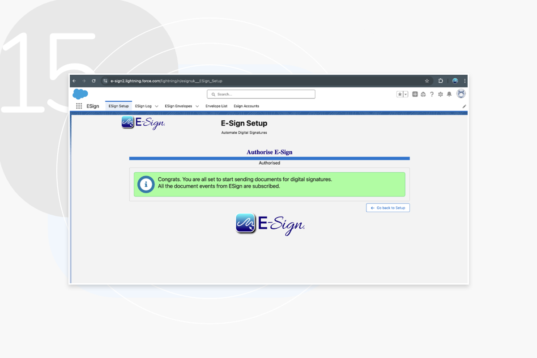Reload the page with the refresh icon
This screenshot has height=358, width=537.
[x=94, y=81]
